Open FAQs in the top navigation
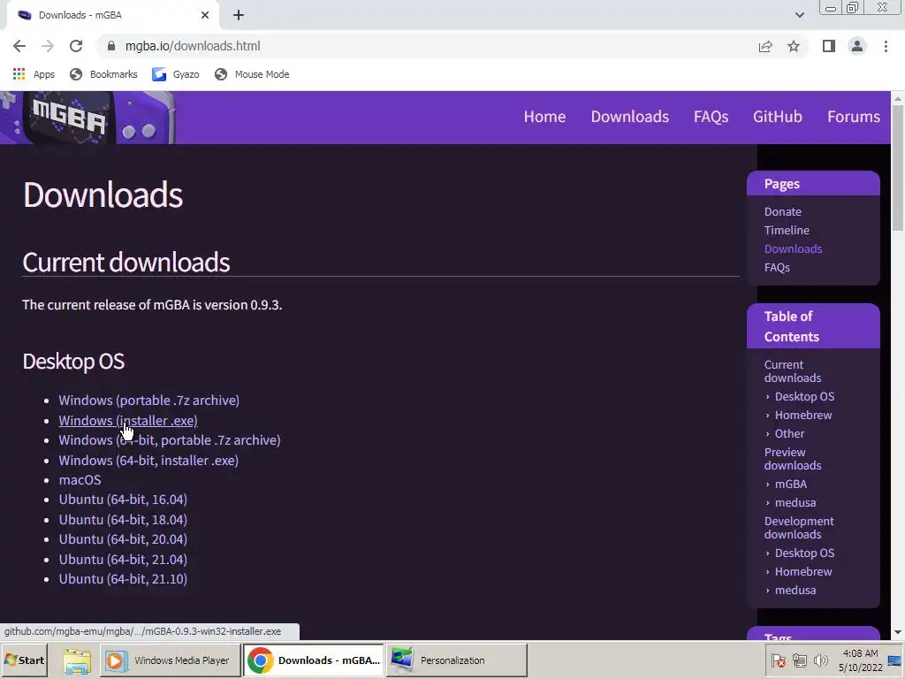Screen dimensions: 905x679 point(711,117)
